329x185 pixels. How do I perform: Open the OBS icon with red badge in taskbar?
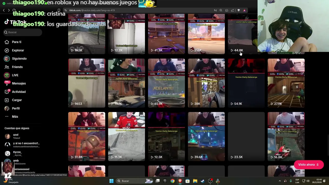pos(210,181)
